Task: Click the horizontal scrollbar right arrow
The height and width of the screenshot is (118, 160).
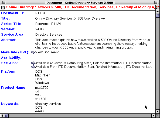Action: 154,116
